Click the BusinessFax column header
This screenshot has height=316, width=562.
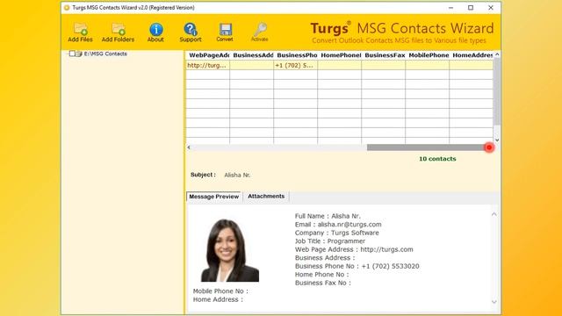[x=384, y=55]
